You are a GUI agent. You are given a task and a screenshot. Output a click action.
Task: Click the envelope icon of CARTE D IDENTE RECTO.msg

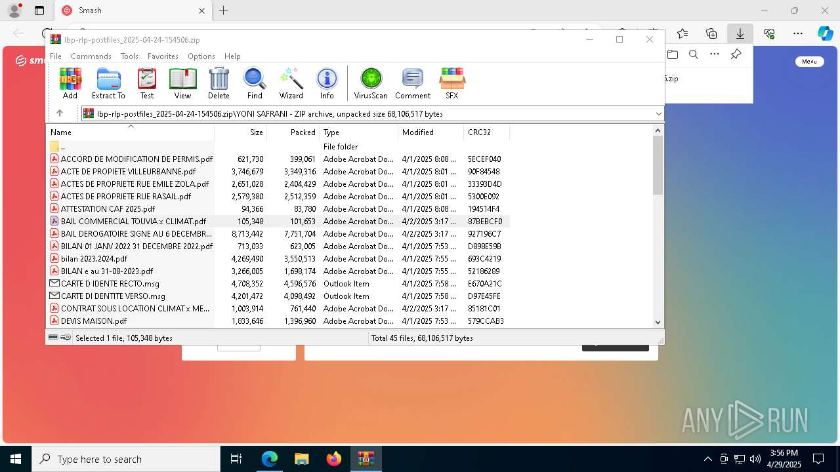55,284
